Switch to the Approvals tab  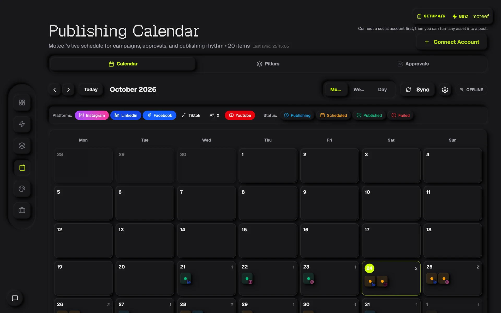[413, 64]
